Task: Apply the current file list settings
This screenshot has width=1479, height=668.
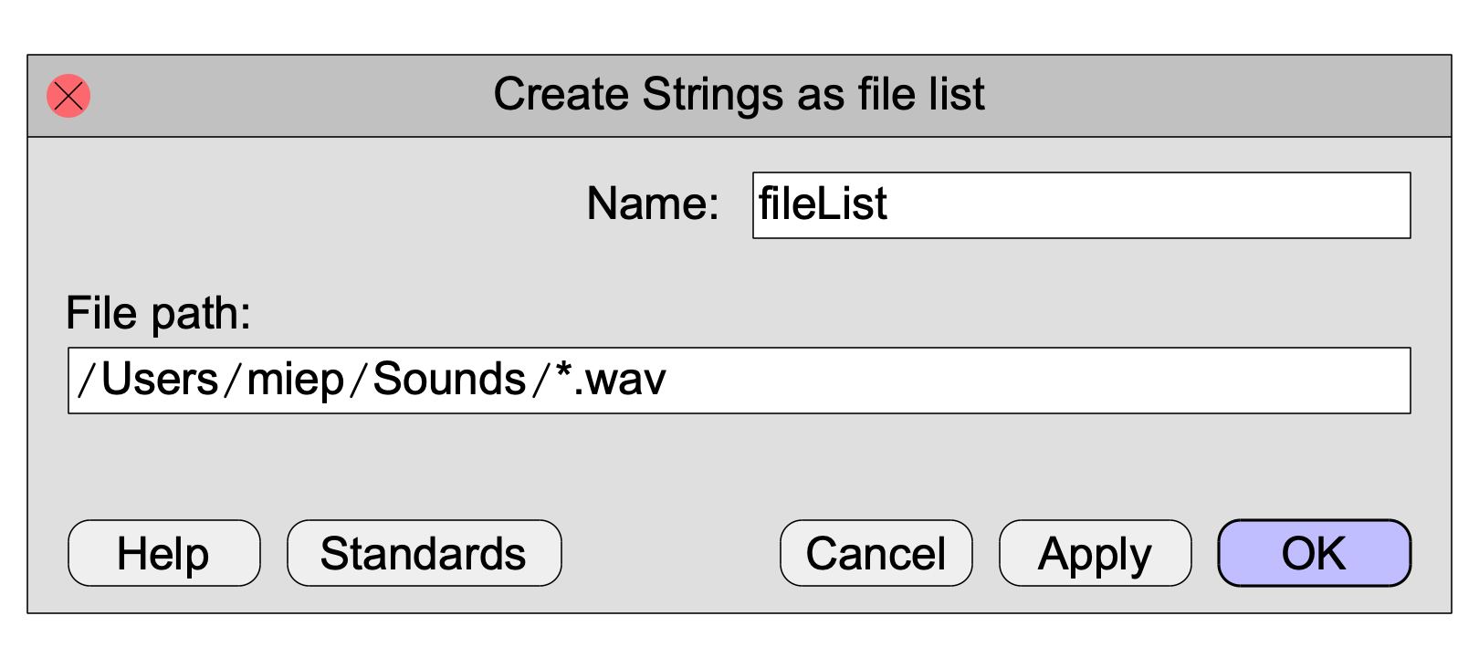Action: (x=1096, y=553)
